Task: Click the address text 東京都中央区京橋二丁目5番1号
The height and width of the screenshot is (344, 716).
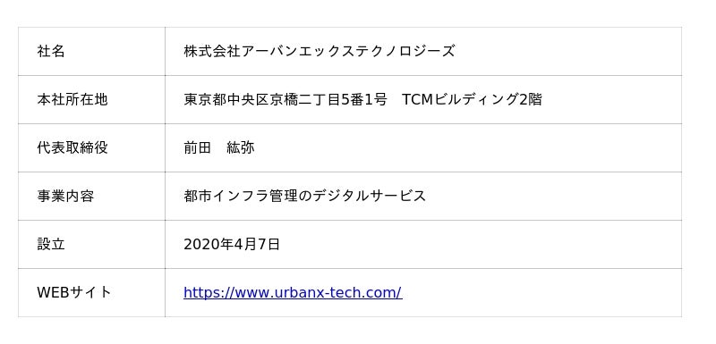Action: tap(286, 99)
